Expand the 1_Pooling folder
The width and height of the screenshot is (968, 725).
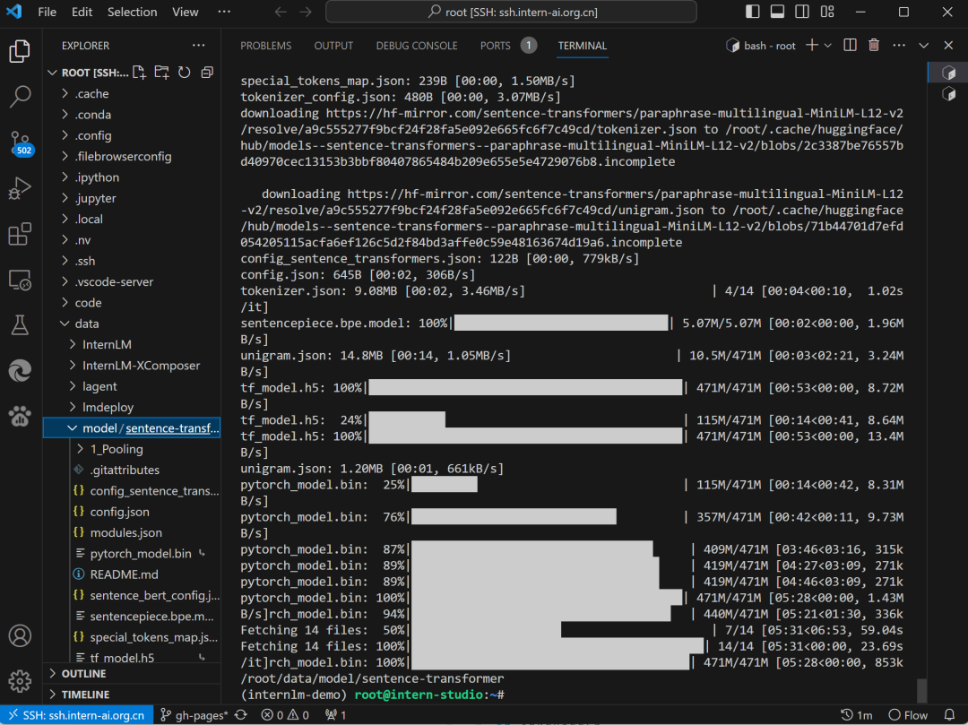132,449
